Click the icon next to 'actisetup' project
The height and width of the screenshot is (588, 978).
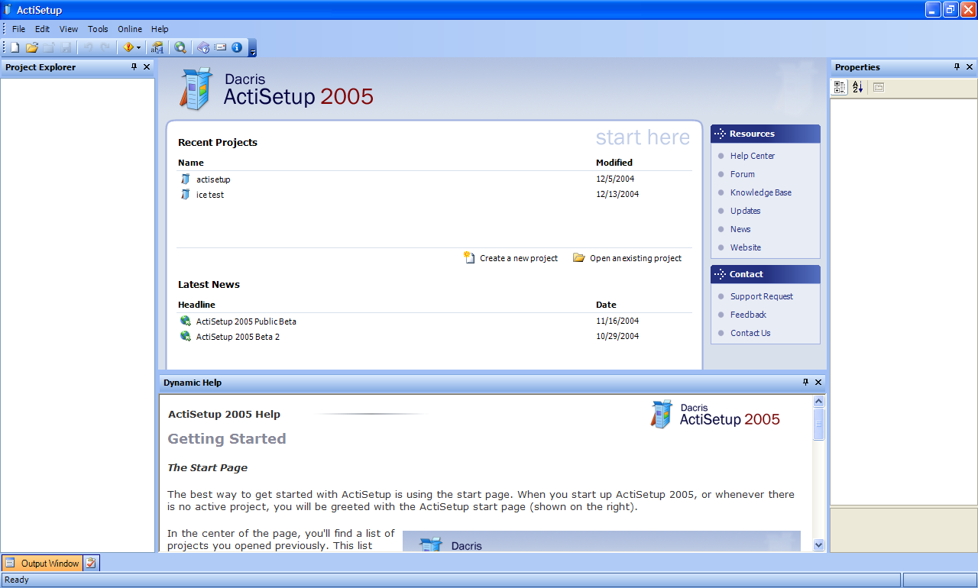(185, 179)
